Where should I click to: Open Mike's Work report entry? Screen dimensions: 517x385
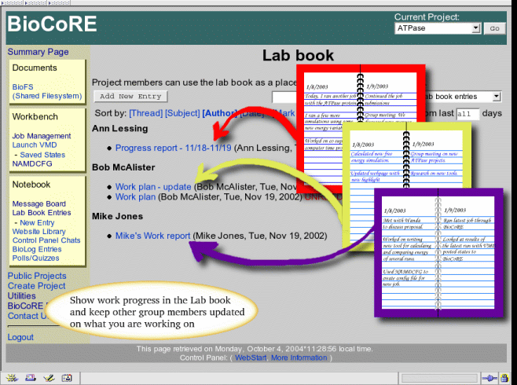152,235
